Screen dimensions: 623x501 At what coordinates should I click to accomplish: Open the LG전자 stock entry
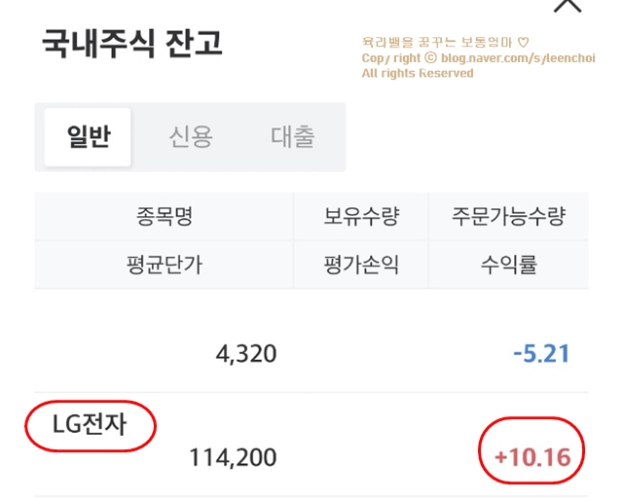tap(90, 425)
